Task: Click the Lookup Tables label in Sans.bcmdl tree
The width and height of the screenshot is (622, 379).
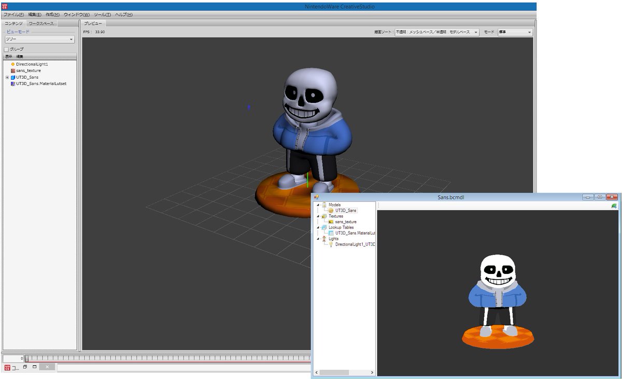Action: (341, 227)
